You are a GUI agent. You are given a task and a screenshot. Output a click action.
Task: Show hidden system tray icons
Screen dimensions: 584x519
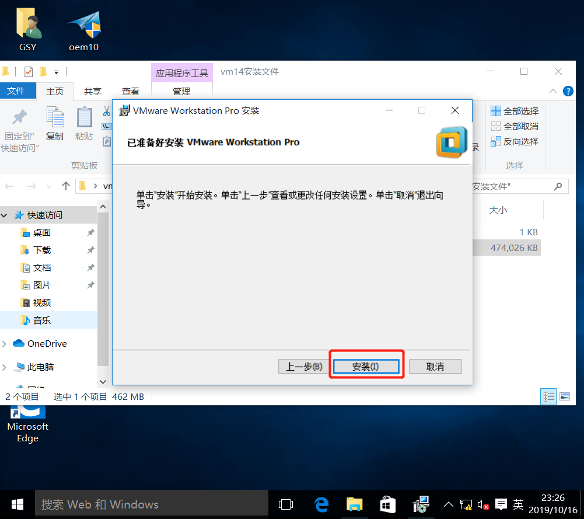449,504
